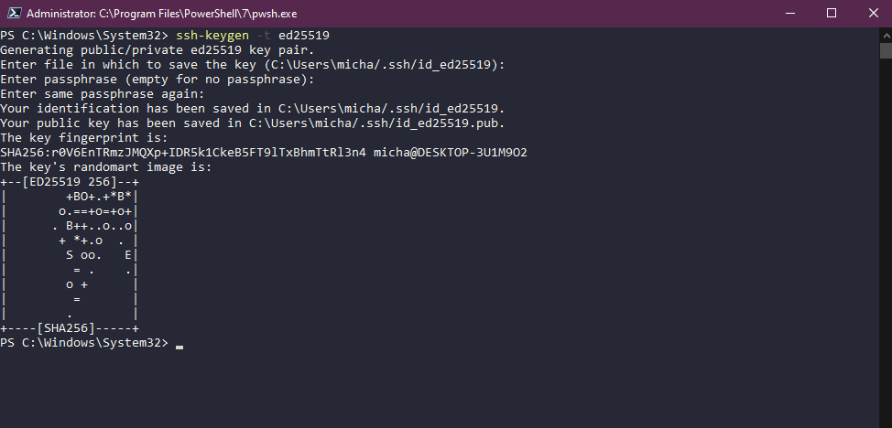
Task: Click the [ED25519 256] randomart header
Action: point(69,182)
